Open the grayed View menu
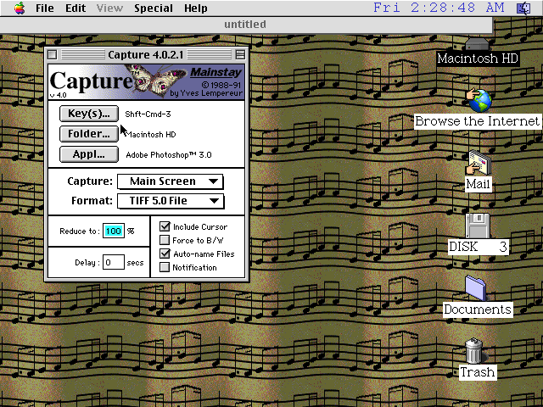 [109, 8]
